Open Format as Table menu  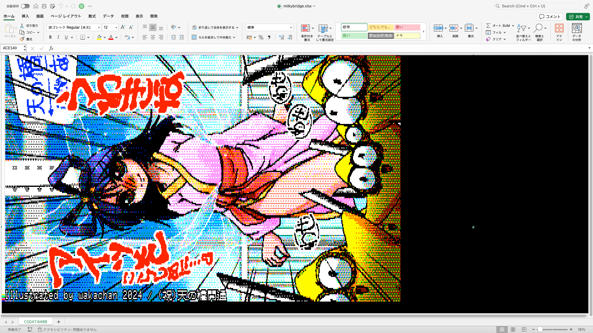tap(325, 32)
